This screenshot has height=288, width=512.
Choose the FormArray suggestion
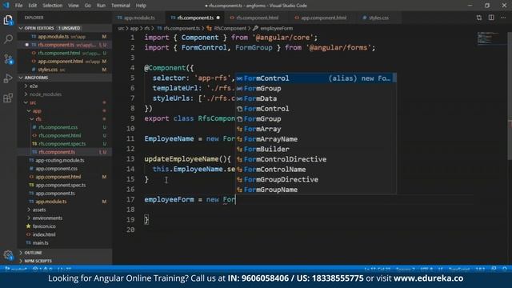click(x=316, y=129)
